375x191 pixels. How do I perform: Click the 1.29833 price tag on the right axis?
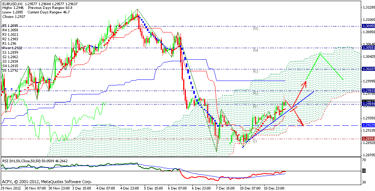click(368, 91)
